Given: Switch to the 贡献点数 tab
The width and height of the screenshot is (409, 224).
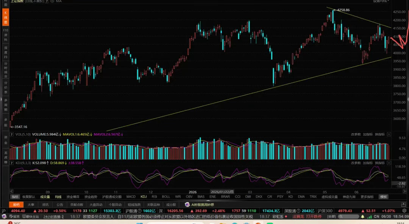Looking at the screenshot, I should (x=76, y=205).
